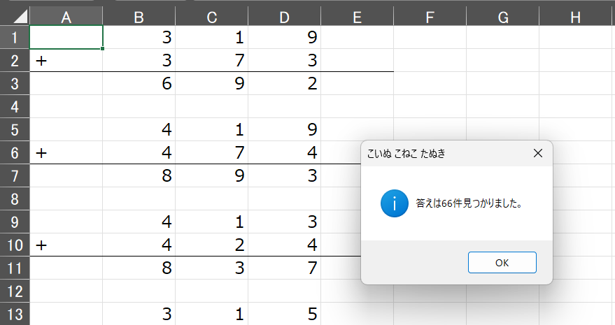Screen dimensions: 615x325
Task: Click cell D11 with value 7
Action: pyautogui.click(x=284, y=268)
